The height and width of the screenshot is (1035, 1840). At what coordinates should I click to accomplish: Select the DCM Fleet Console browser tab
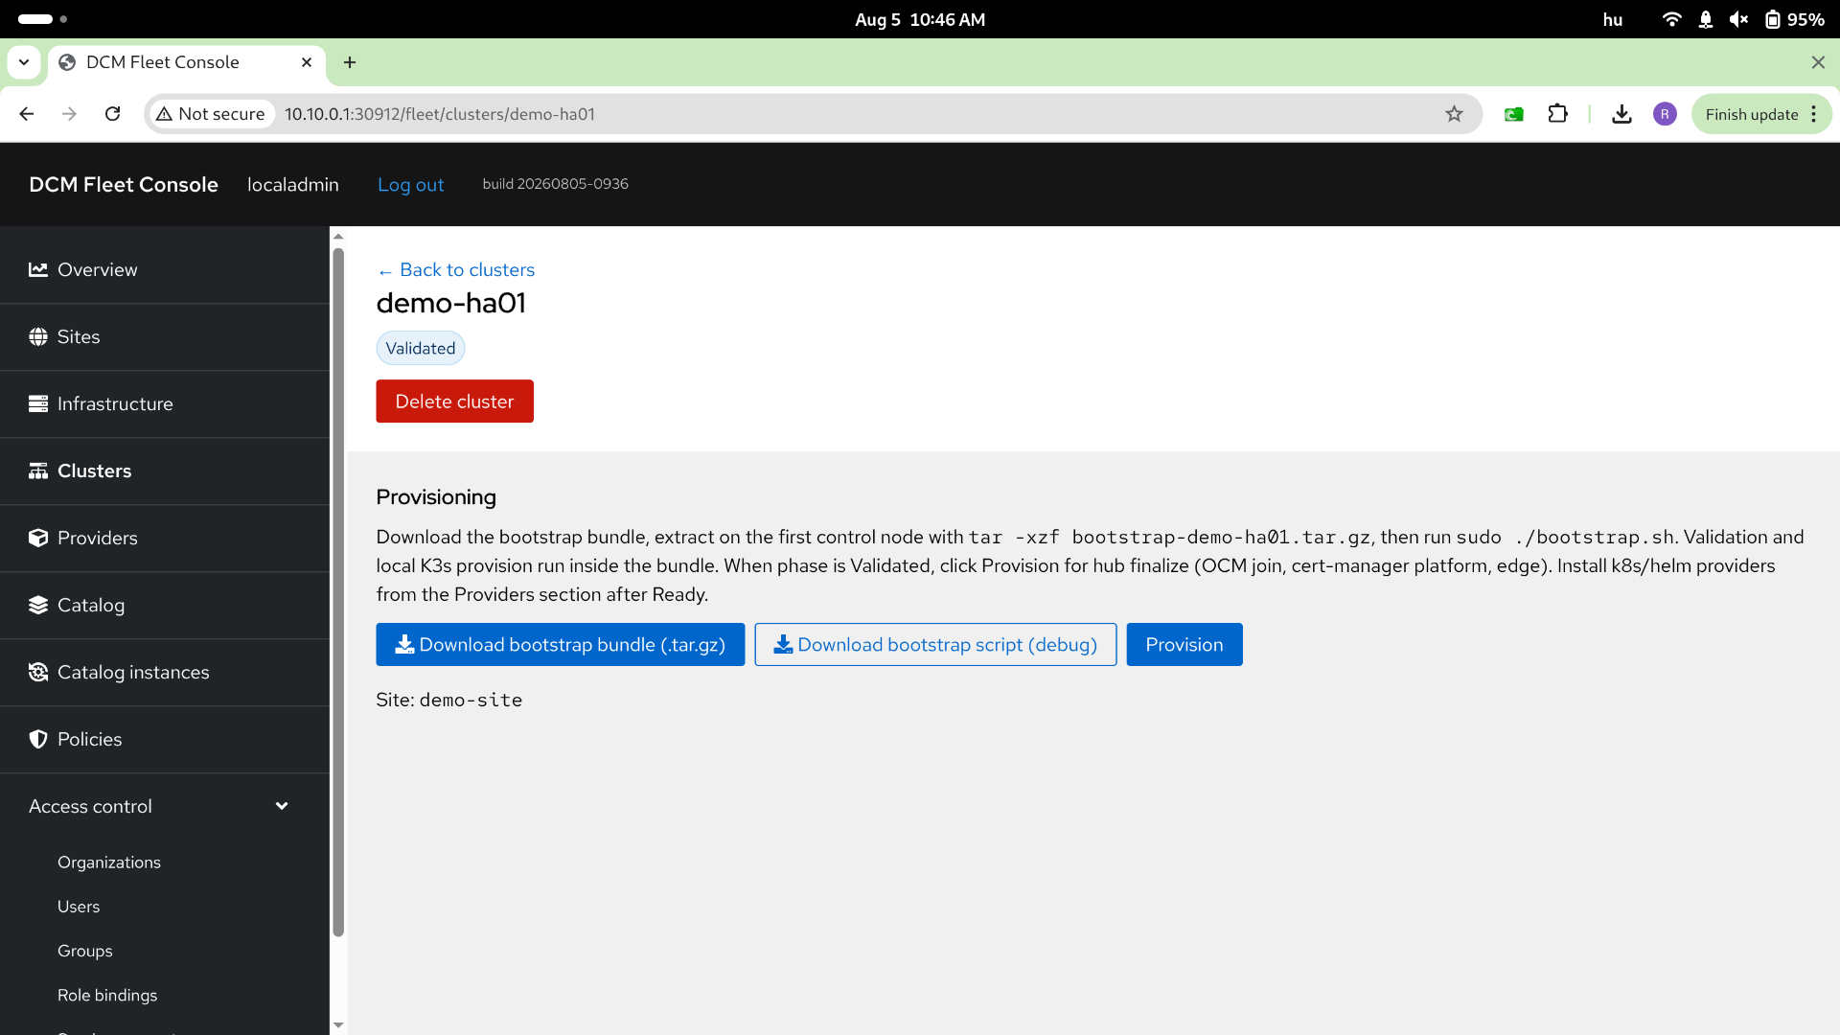[187, 62]
